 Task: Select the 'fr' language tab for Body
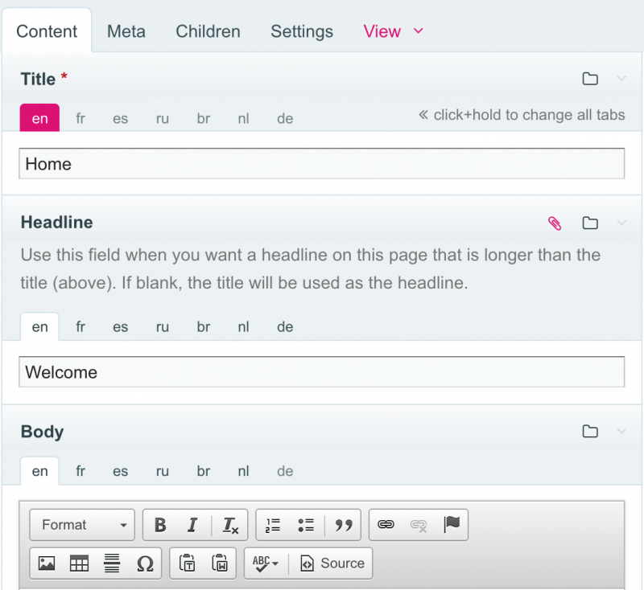80,471
